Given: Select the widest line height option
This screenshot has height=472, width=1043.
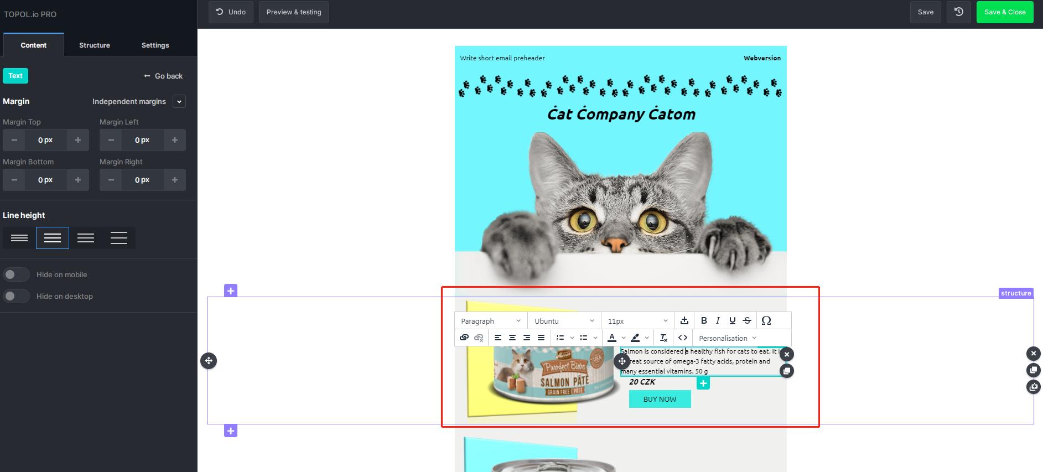Looking at the screenshot, I should (x=119, y=238).
